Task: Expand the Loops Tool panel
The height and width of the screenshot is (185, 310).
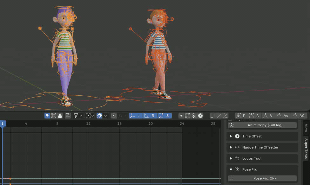Action: click(231, 158)
